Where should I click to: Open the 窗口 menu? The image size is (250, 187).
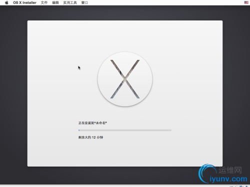[x=84, y=2]
